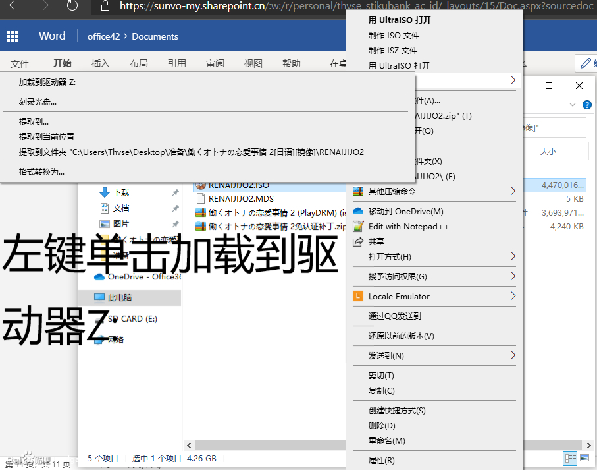The width and height of the screenshot is (597, 470).
Task: Click the address bar lock icon
Action: tap(105, 6)
